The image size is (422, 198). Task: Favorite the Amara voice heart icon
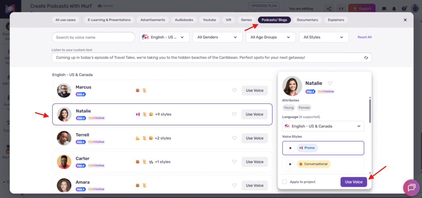click(x=234, y=185)
